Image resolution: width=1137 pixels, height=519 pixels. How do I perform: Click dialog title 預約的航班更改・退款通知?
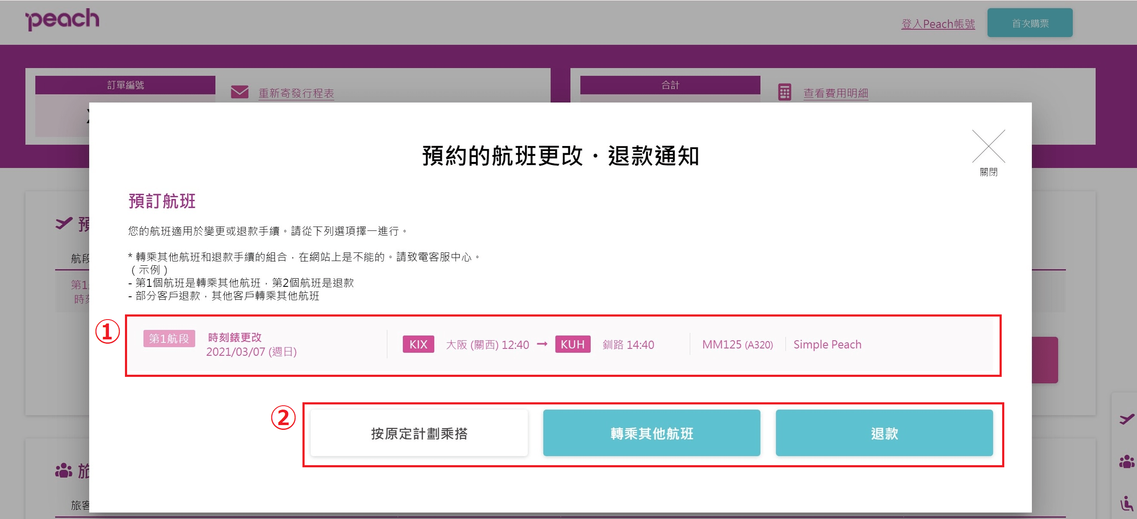click(x=561, y=156)
